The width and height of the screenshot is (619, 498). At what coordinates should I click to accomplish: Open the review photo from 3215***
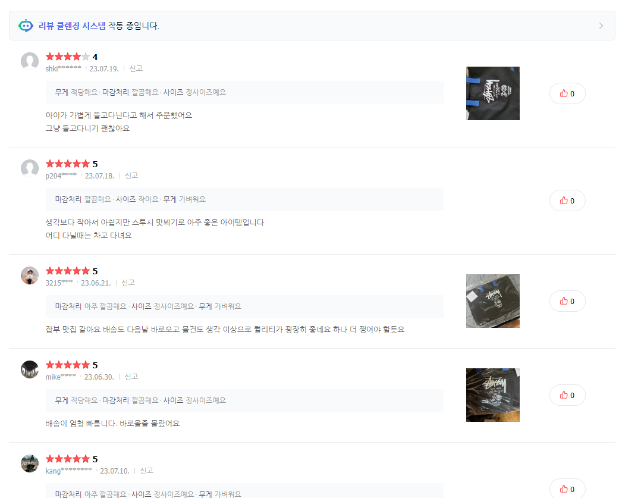coord(493,301)
